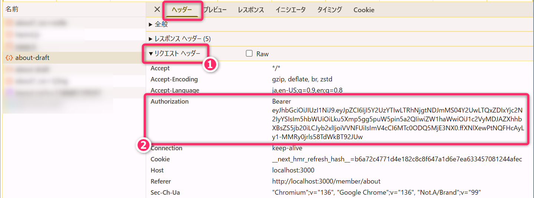Click the 名前 column header
This screenshot has height=198, width=534.
point(12,10)
